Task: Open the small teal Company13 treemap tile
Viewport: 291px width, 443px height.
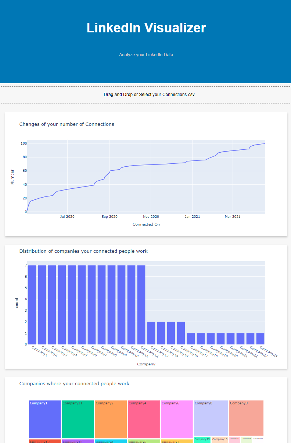Action: coord(202,440)
